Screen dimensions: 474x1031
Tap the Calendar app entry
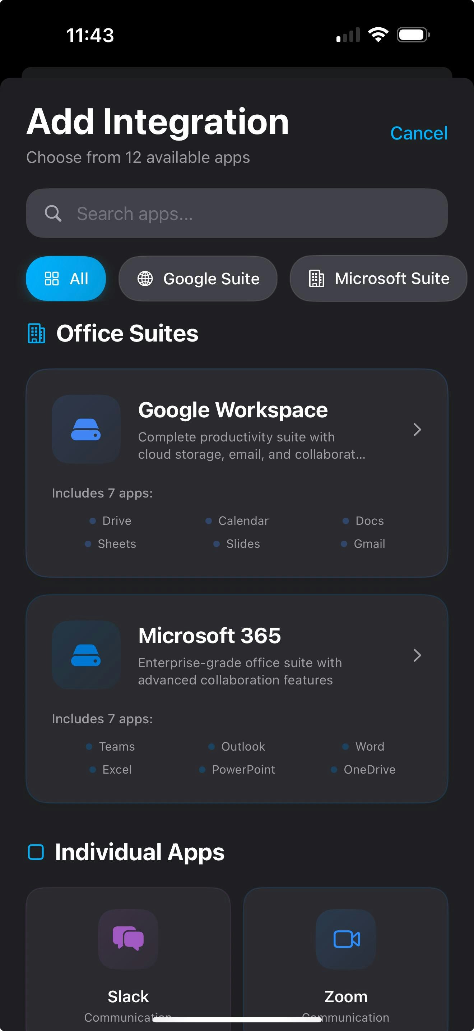click(x=237, y=521)
